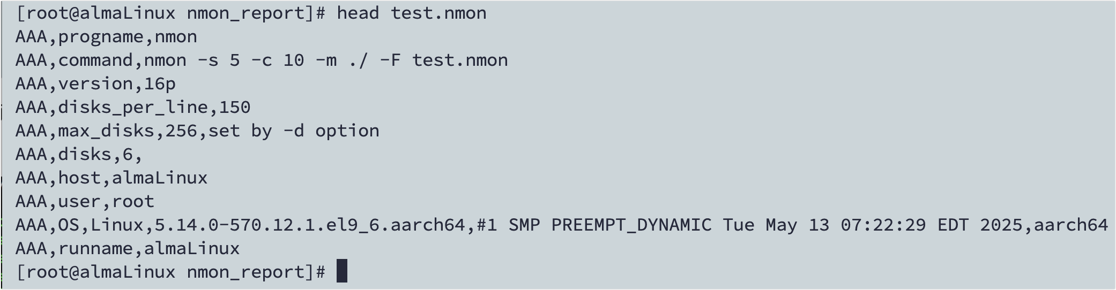The height and width of the screenshot is (290, 1116).
Task: Select the 'AAA,runname,almaLinux' line
Action: pyautogui.click(x=128, y=248)
